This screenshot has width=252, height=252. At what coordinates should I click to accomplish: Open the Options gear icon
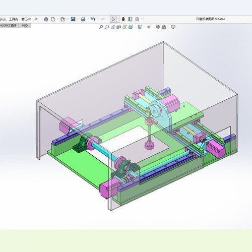[x=137, y=19]
